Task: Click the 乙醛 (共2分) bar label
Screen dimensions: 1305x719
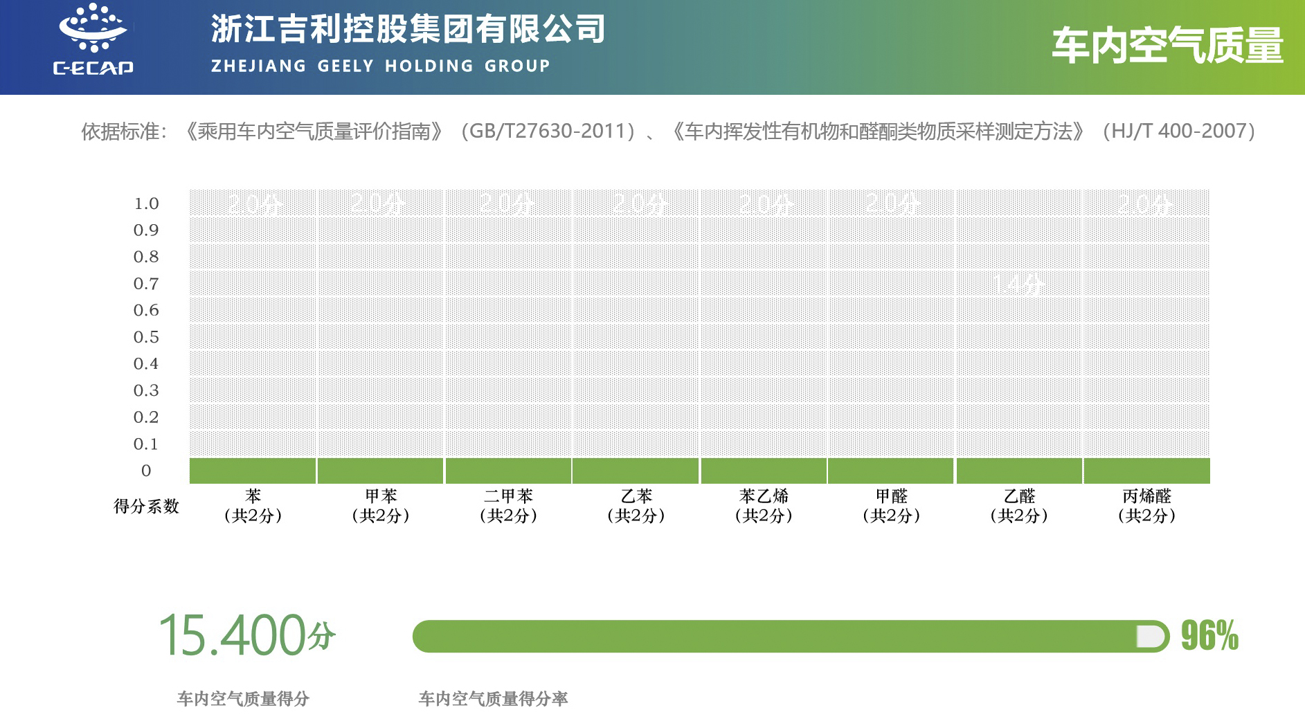Action: tap(1019, 506)
